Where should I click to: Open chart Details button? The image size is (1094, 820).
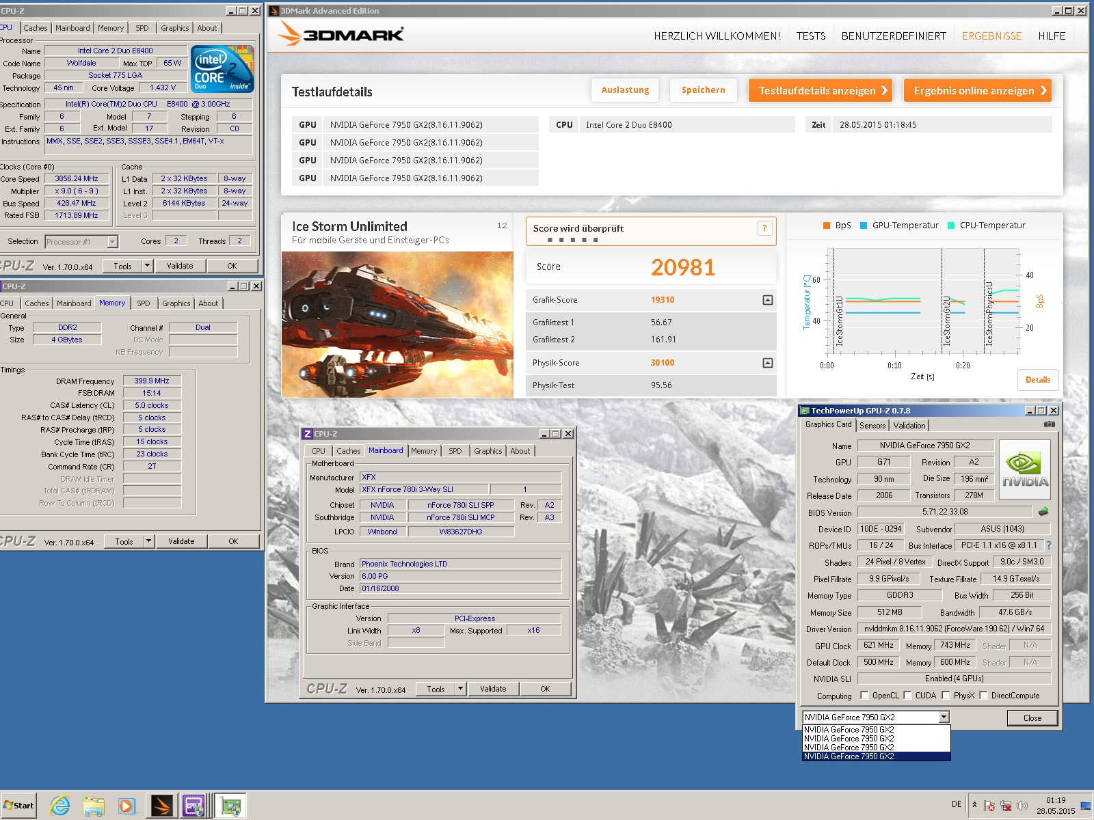(x=1037, y=380)
